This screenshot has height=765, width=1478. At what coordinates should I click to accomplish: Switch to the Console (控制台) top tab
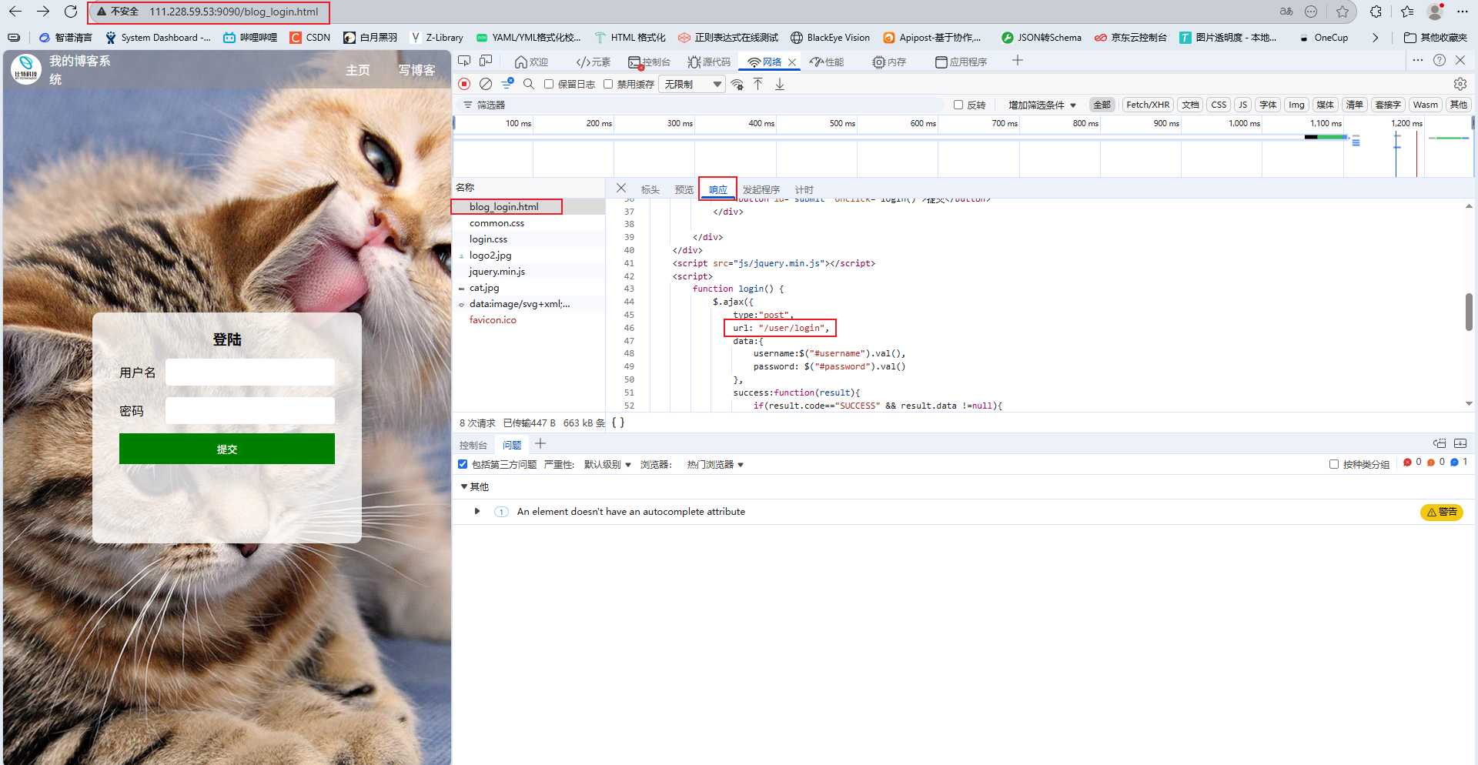click(649, 62)
